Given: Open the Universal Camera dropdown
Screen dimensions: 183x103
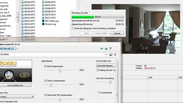Looking at the screenshot, I should click(106, 66).
